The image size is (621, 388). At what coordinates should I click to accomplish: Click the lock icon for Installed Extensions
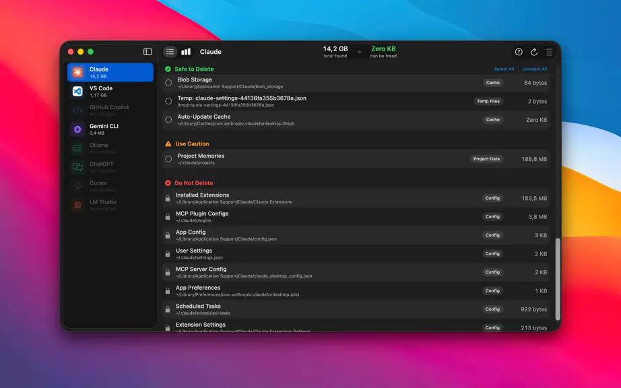pyautogui.click(x=168, y=198)
